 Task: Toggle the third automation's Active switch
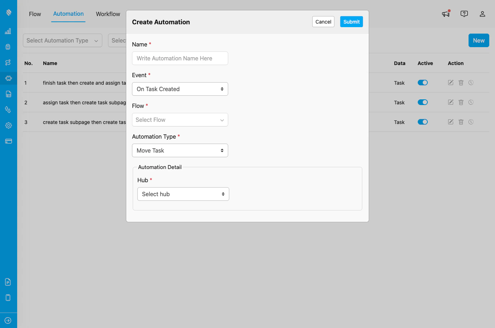422,122
